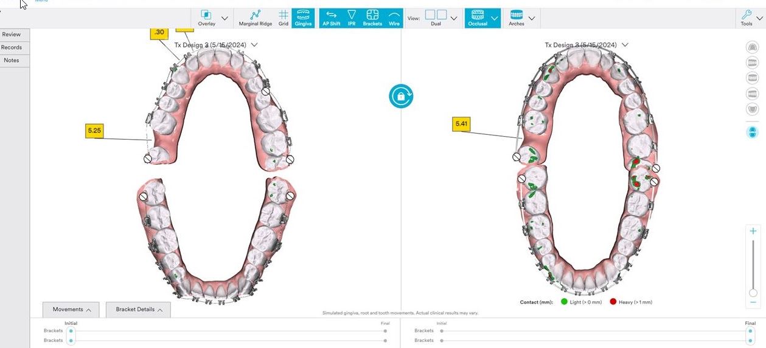This screenshot has height=348, width=766.
Task: Click the zoom in plus button
Action: [x=753, y=231]
